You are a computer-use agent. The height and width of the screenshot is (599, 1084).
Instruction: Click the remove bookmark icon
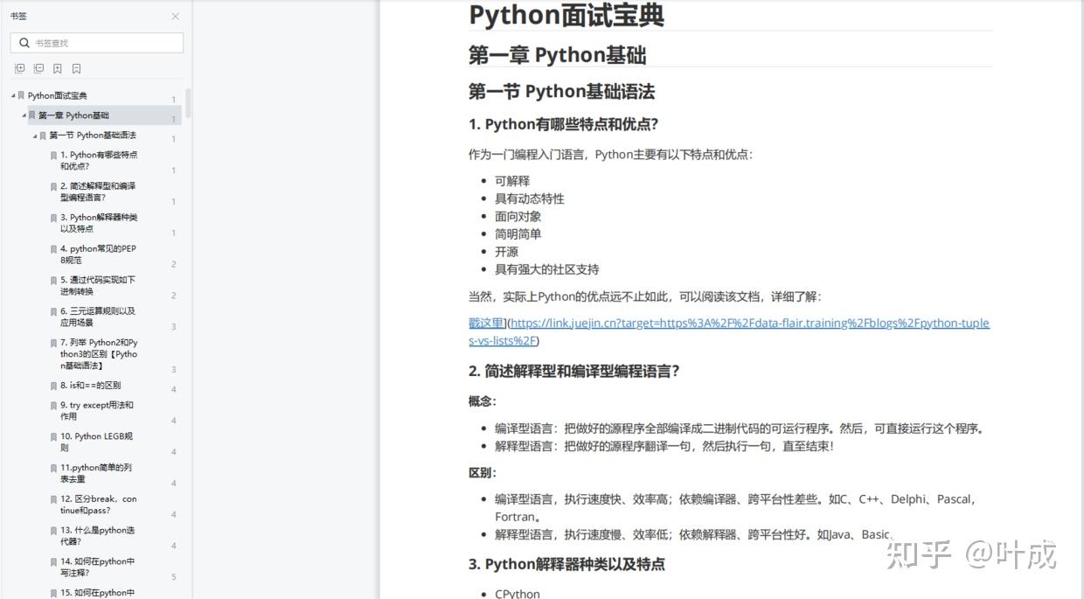click(77, 67)
